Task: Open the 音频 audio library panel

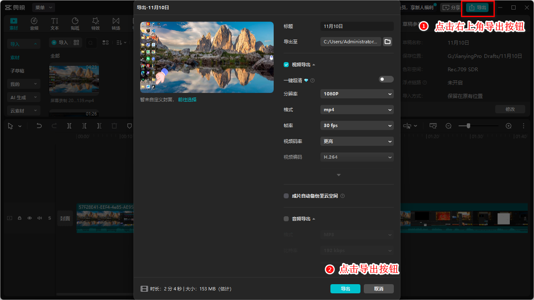Action: tap(34, 23)
